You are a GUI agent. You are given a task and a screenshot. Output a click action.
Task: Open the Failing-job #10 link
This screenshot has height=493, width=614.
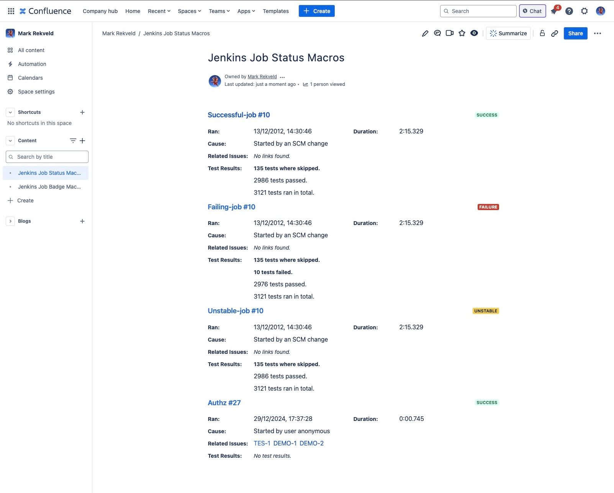231,207
